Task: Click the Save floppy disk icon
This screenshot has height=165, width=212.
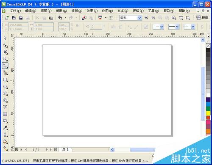Action: (21, 18)
